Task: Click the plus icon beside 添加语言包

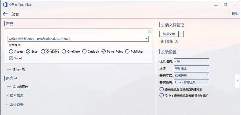Action: click(x=9, y=87)
